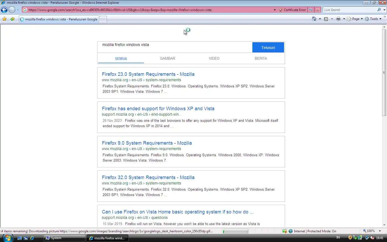Image resolution: width=387 pixels, height=242 pixels.
Task: Click Switch between windows quick launch icon
Action: pos(26,238)
